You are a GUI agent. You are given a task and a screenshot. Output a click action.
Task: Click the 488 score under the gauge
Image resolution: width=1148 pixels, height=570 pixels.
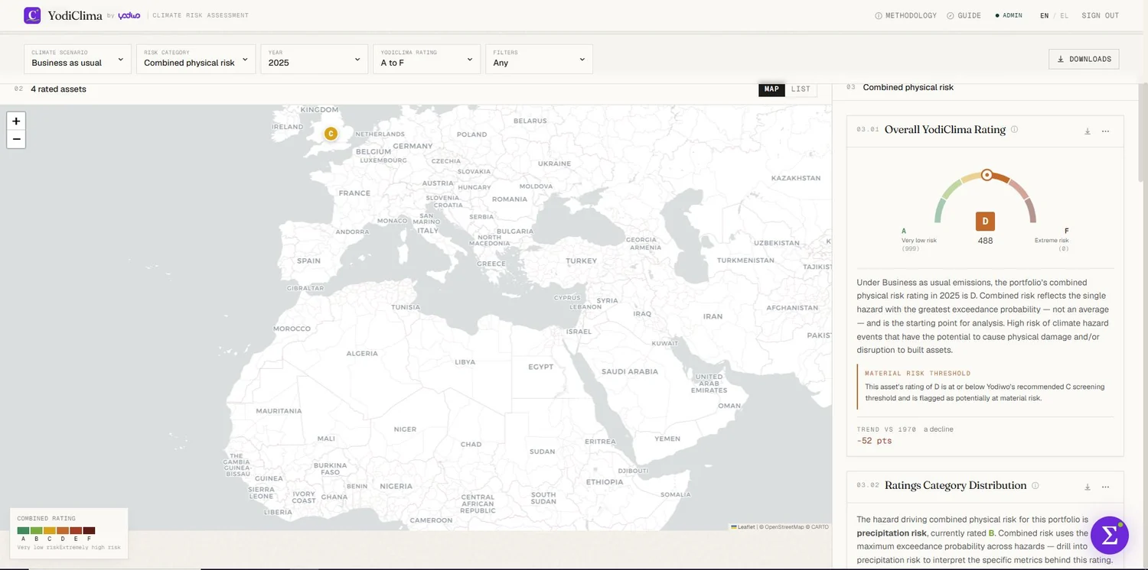pyautogui.click(x=985, y=241)
